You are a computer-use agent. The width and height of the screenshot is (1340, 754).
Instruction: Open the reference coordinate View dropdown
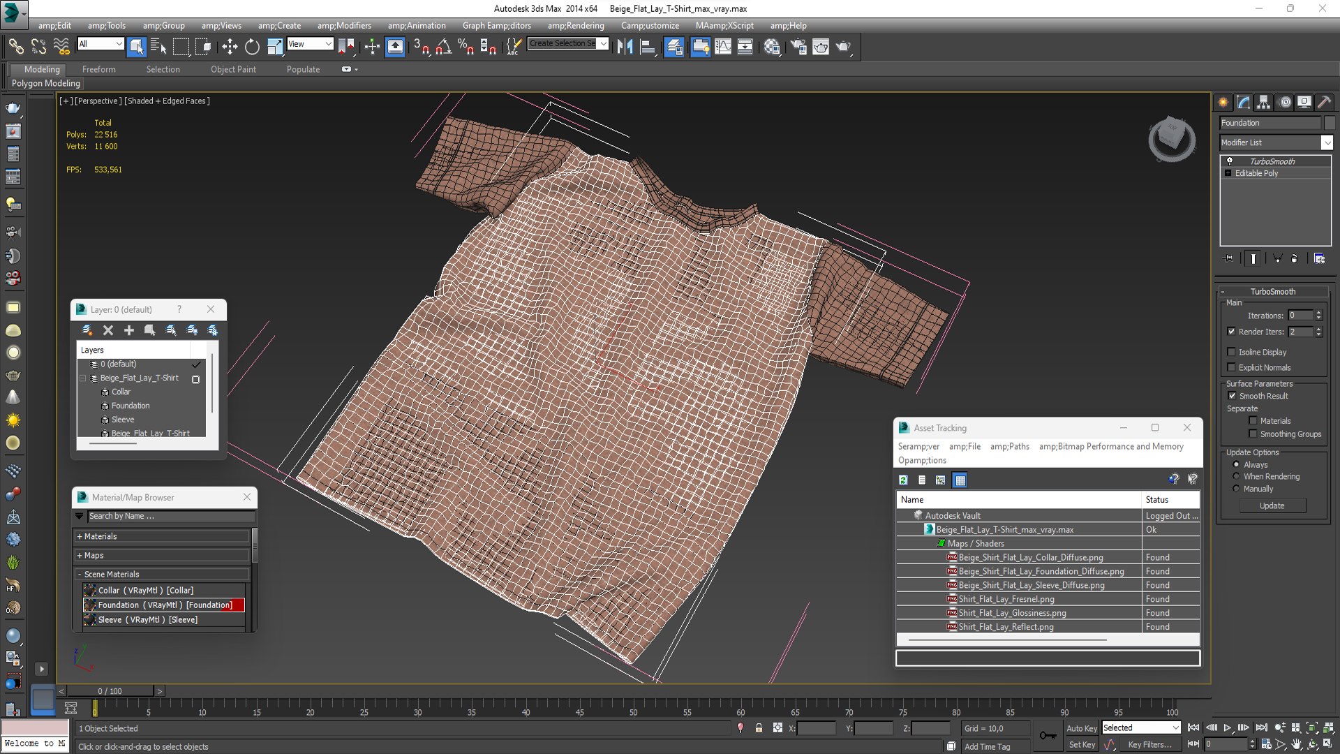point(310,44)
